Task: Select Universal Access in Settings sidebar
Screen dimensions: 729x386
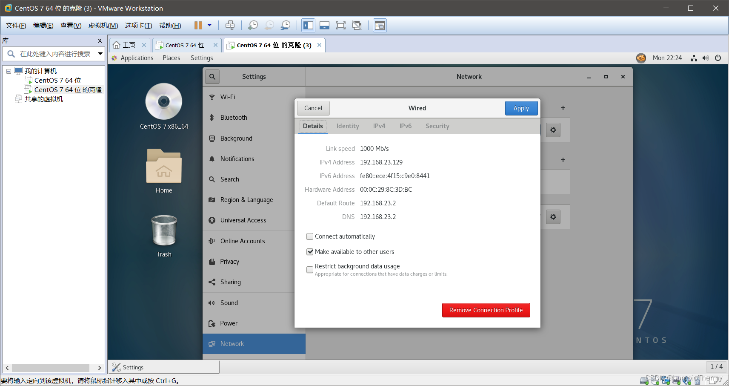Action: [x=254, y=220]
